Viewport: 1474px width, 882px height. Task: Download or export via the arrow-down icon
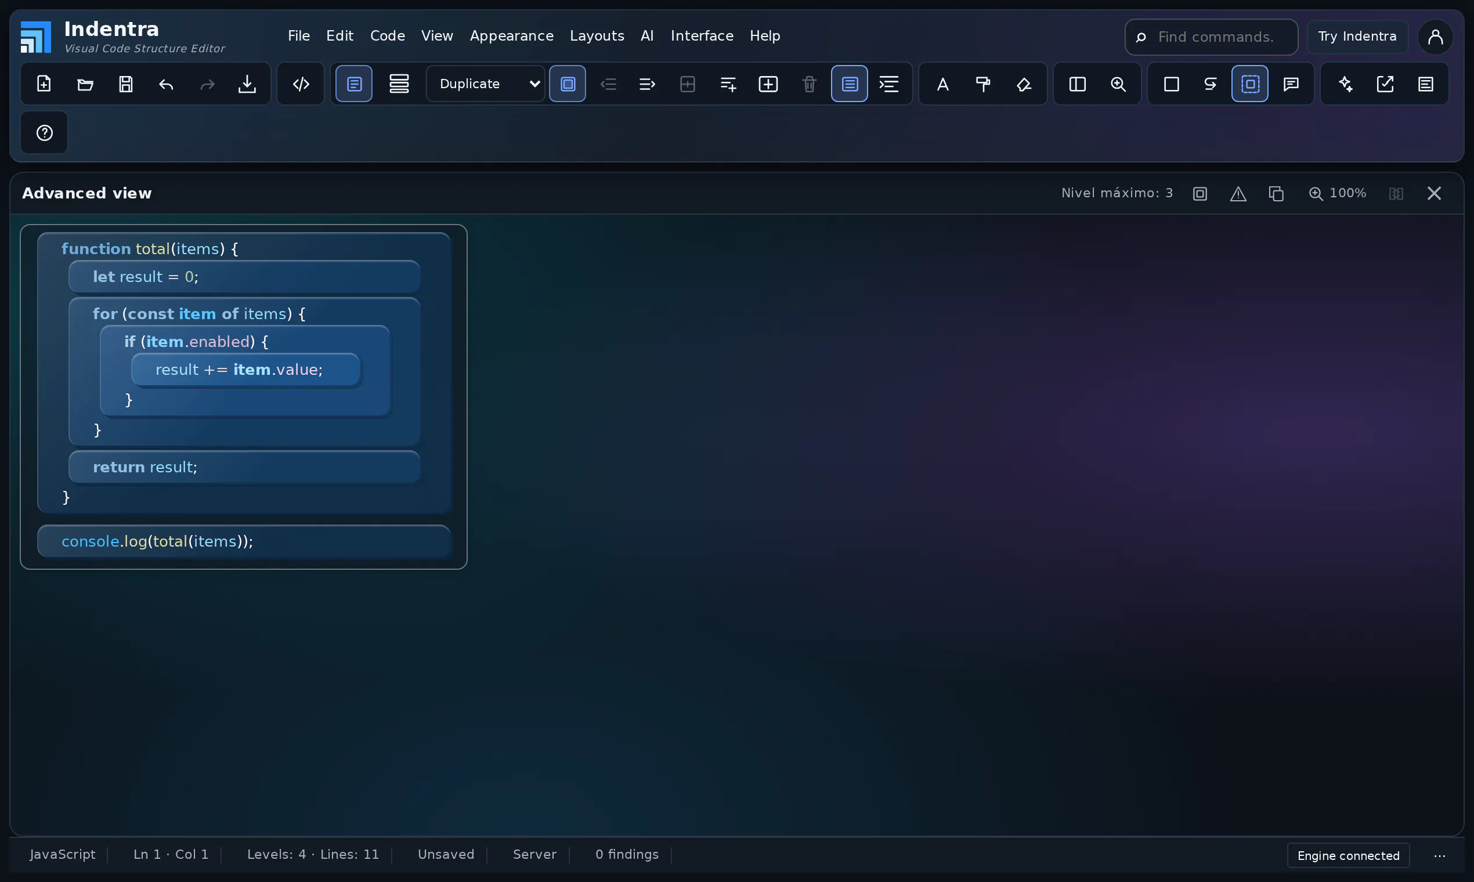[x=247, y=84]
